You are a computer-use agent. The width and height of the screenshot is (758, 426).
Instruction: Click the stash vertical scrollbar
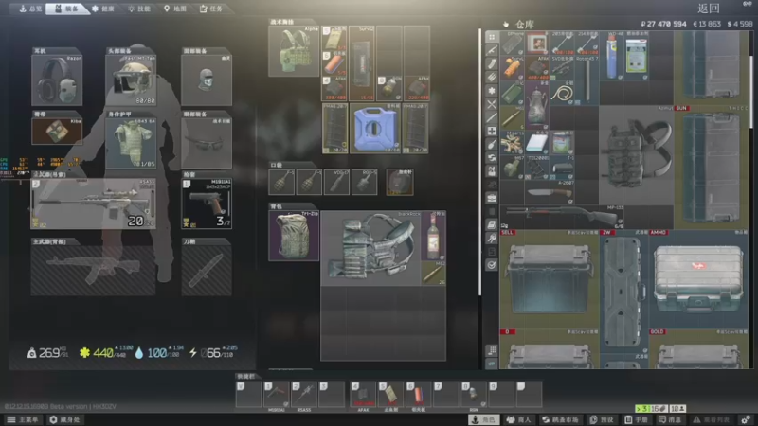[751, 92]
